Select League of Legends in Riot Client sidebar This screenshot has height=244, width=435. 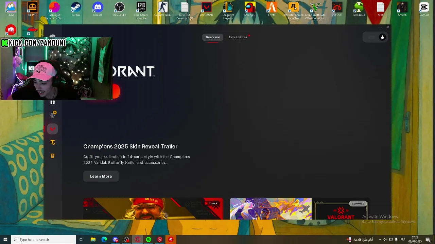pyautogui.click(x=53, y=115)
